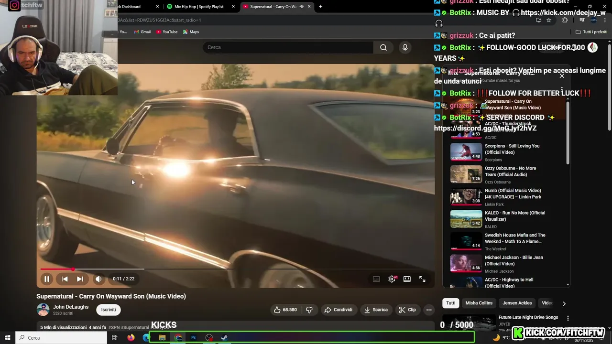Open the Maps bookmark

pos(191,32)
